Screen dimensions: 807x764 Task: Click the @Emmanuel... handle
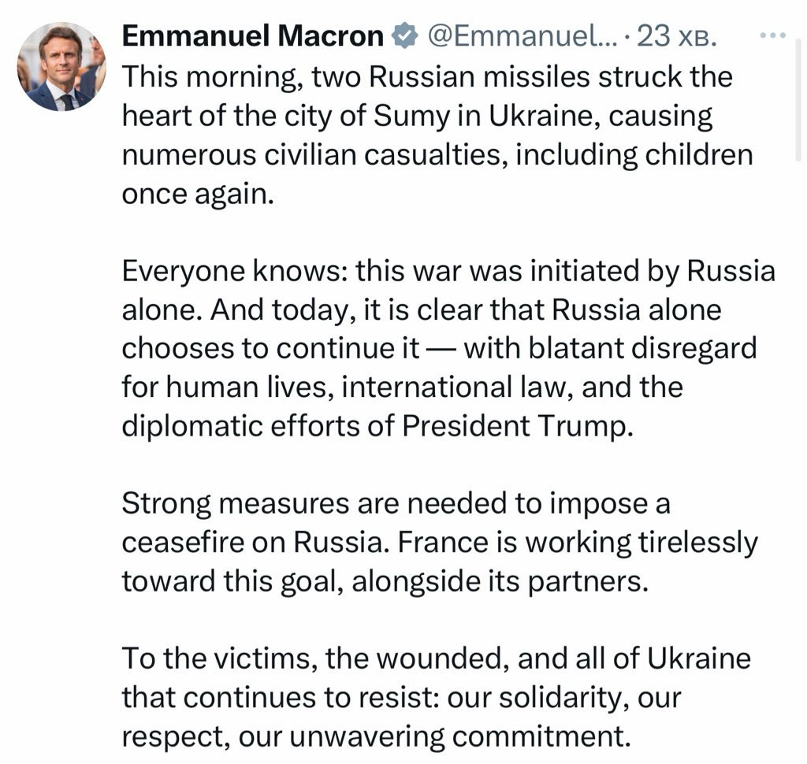pos(522,36)
